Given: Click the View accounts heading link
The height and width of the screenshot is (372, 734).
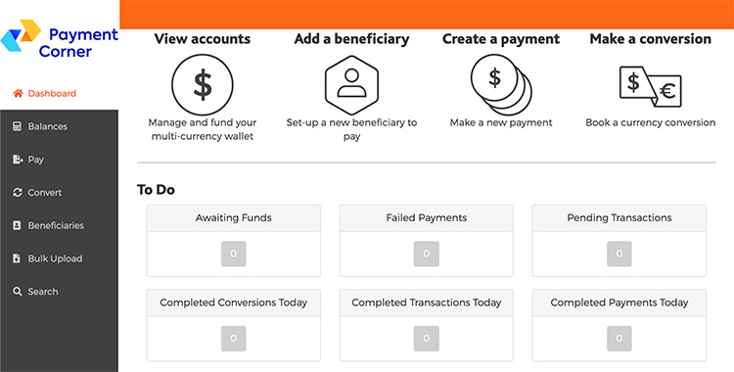Looking at the screenshot, I should pyautogui.click(x=203, y=39).
